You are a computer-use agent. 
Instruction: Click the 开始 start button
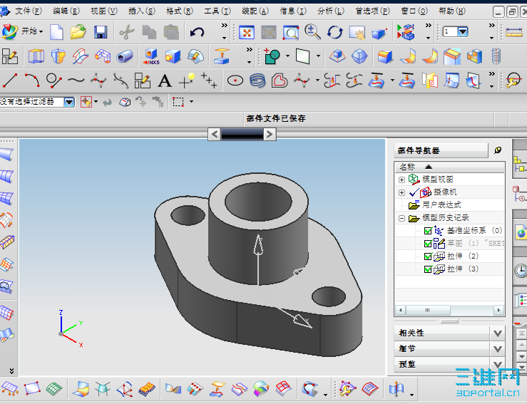click(x=23, y=31)
